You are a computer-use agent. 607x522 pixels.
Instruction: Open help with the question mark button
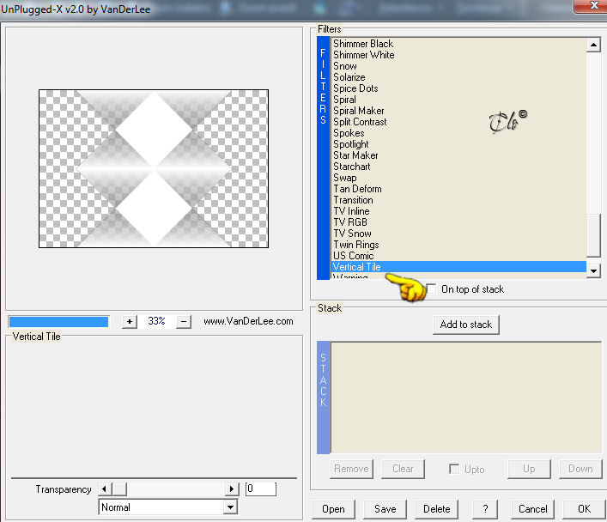pyautogui.click(x=485, y=509)
